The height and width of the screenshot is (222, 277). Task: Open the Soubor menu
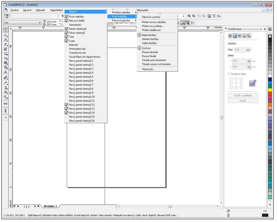coord(14,10)
